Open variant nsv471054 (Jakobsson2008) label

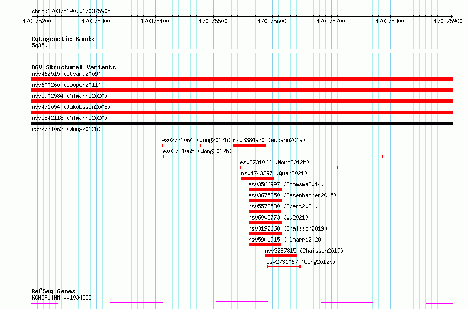click(71, 107)
